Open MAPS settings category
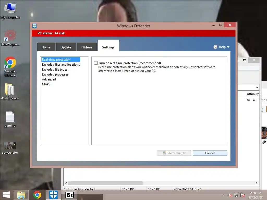 (46, 84)
